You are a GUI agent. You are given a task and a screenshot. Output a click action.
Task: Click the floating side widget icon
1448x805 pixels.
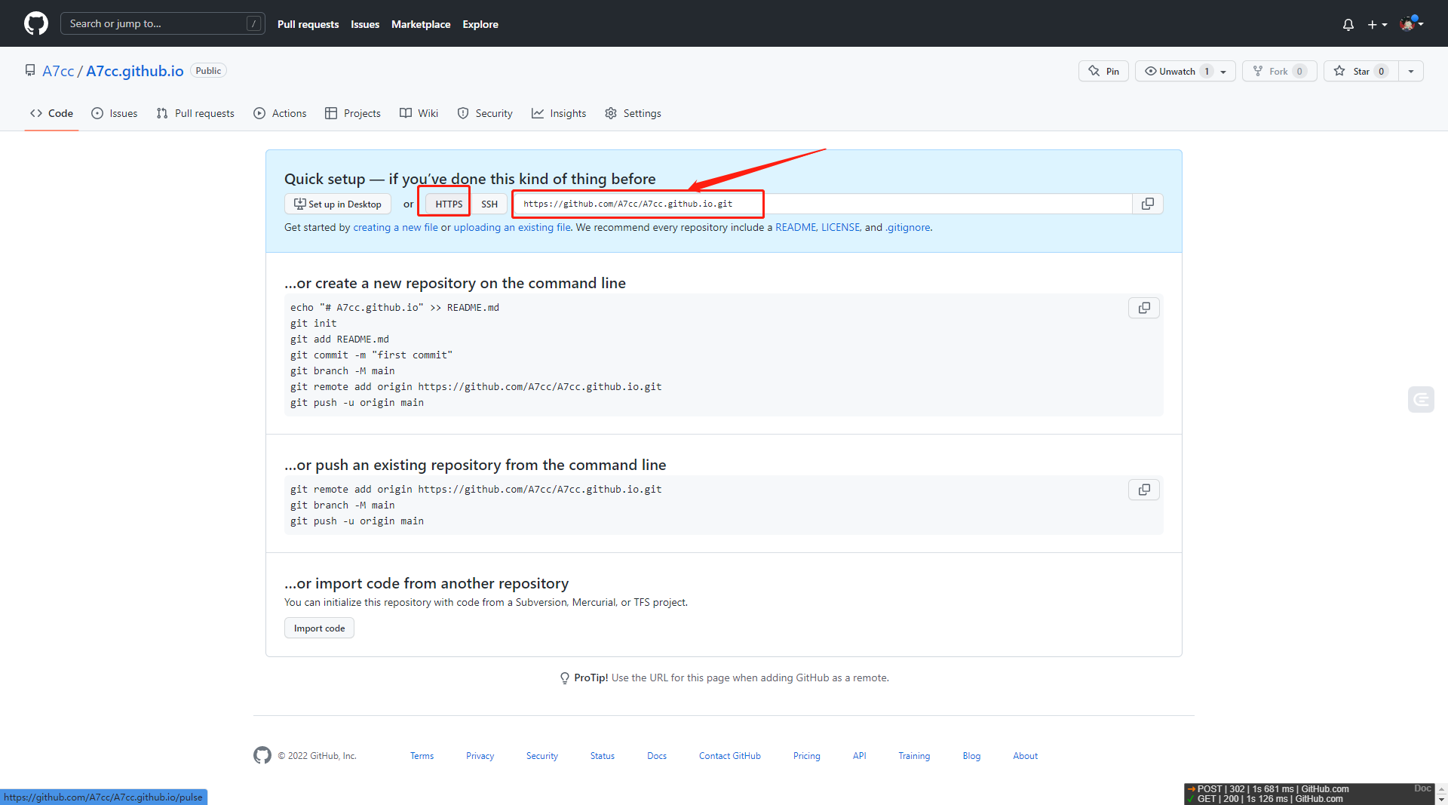point(1422,399)
